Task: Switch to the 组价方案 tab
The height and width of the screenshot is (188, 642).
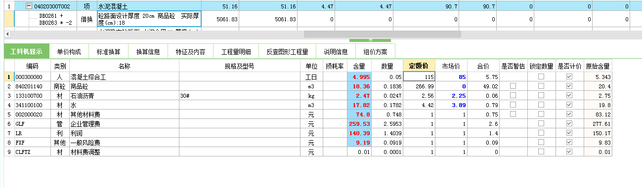Action: [375, 52]
